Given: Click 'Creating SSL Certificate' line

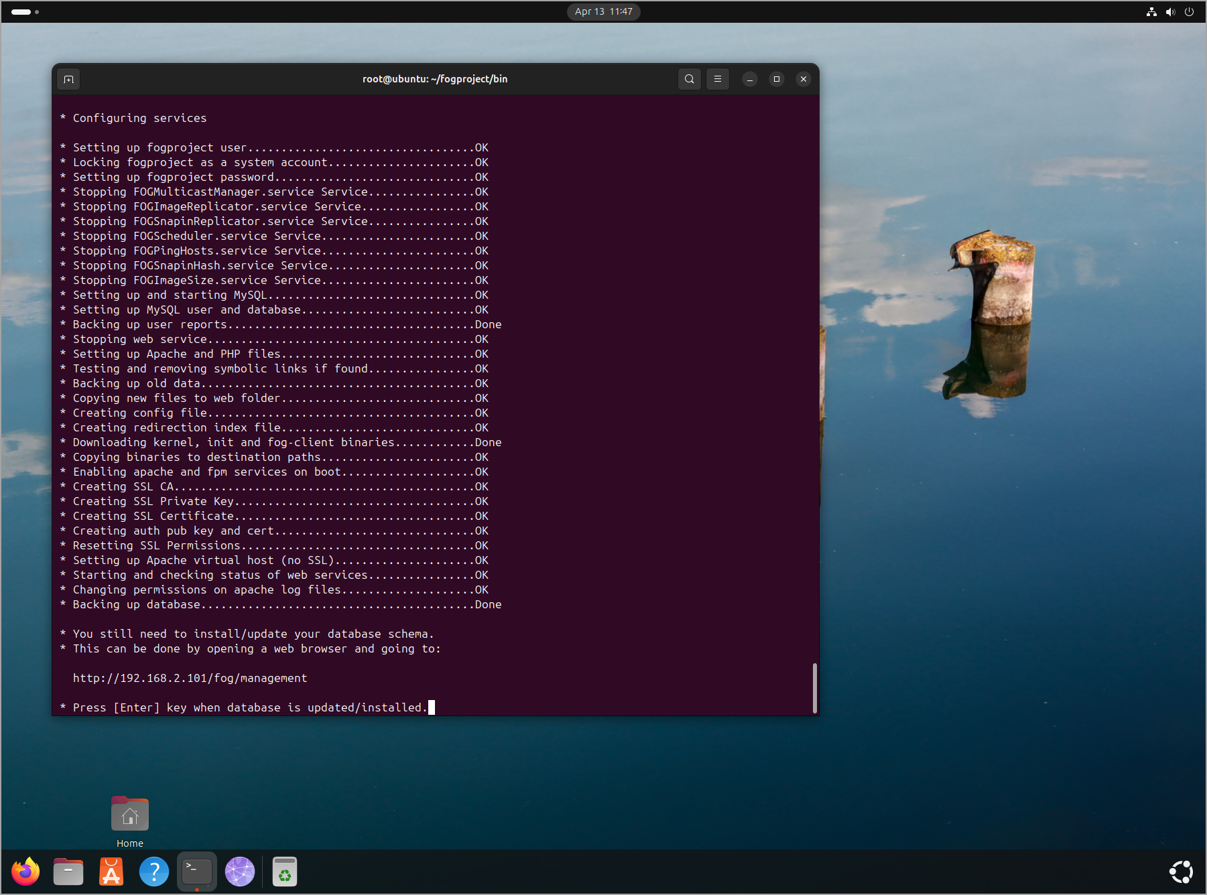Looking at the screenshot, I should click(274, 516).
